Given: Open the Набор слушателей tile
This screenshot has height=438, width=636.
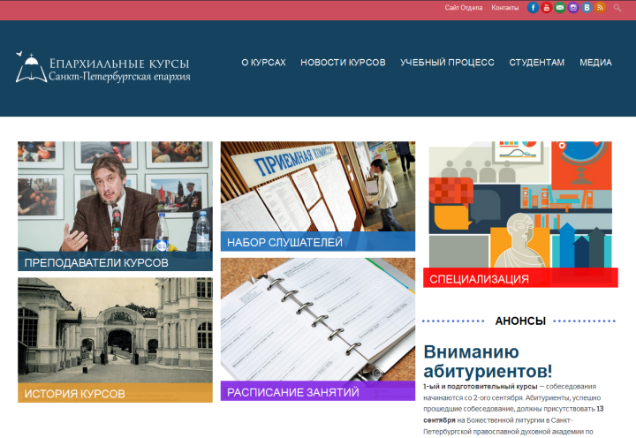Looking at the screenshot, I should [317, 196].
